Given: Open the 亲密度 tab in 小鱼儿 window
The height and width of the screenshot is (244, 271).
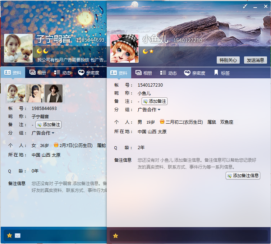Looking at the screenshot, I should point(194,73).
